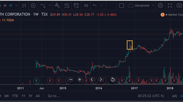Expand the time interval dropdown arrow
The width and height of the screenshot is (183, 102).
[x=17, y=6]
